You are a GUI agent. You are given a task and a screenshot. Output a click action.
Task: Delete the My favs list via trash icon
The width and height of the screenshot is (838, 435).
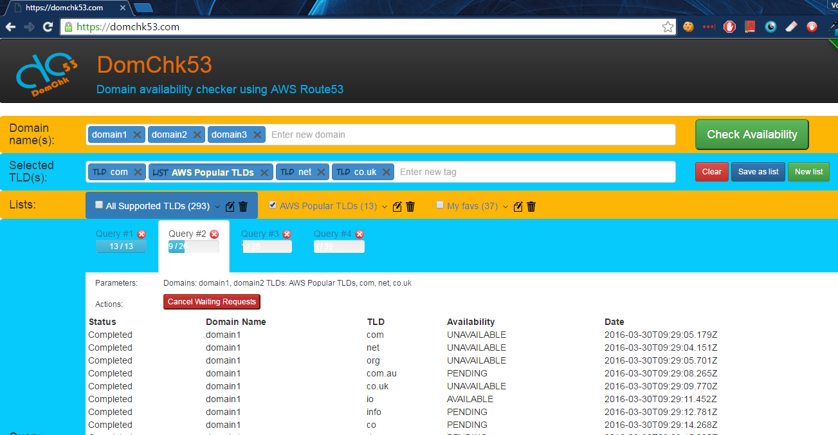coord(531,206)
